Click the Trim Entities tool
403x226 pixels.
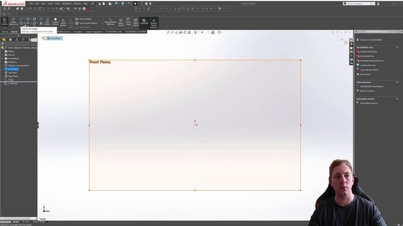47,21
